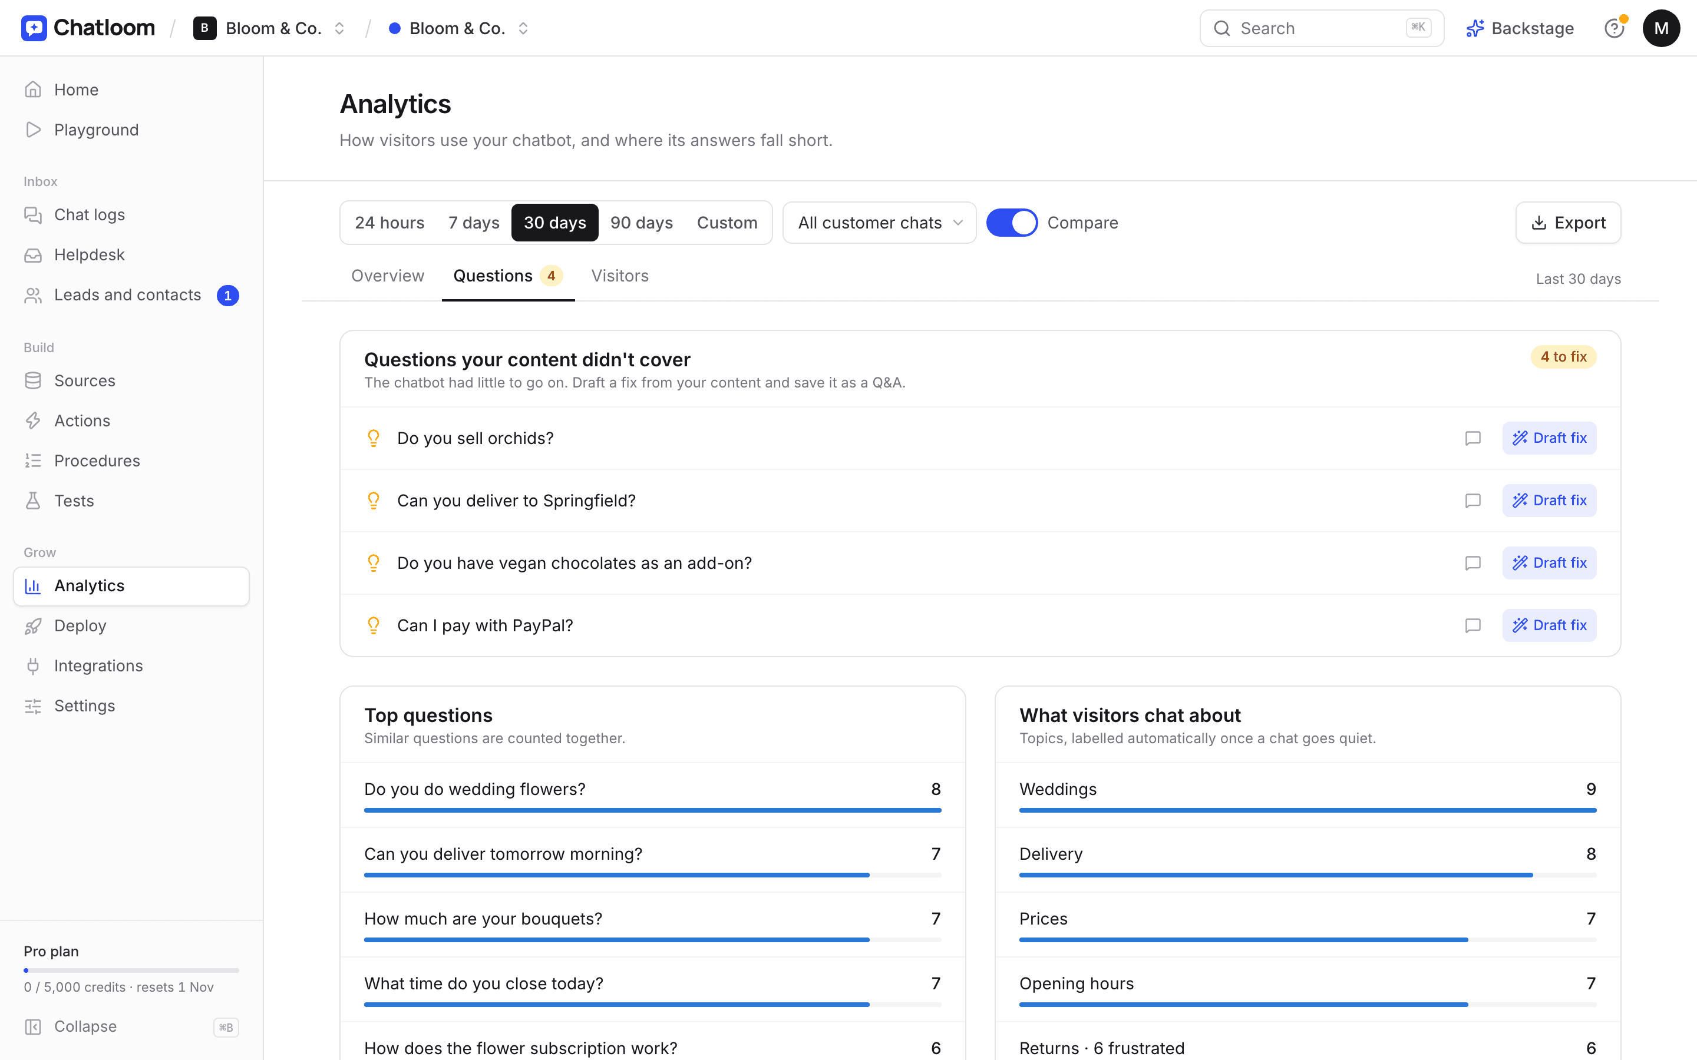Go to Chat logs

click(x=131, y=214)
